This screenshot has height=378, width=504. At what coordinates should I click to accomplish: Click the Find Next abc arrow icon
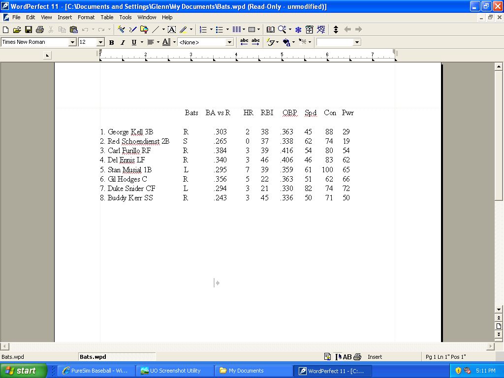point(255,42)
